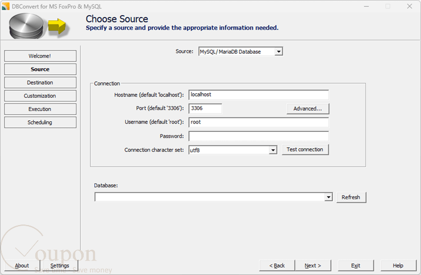Go to the Destination step
Viewport: 421px width, 275px height.
pyautogui.click(x=40, y=82)
